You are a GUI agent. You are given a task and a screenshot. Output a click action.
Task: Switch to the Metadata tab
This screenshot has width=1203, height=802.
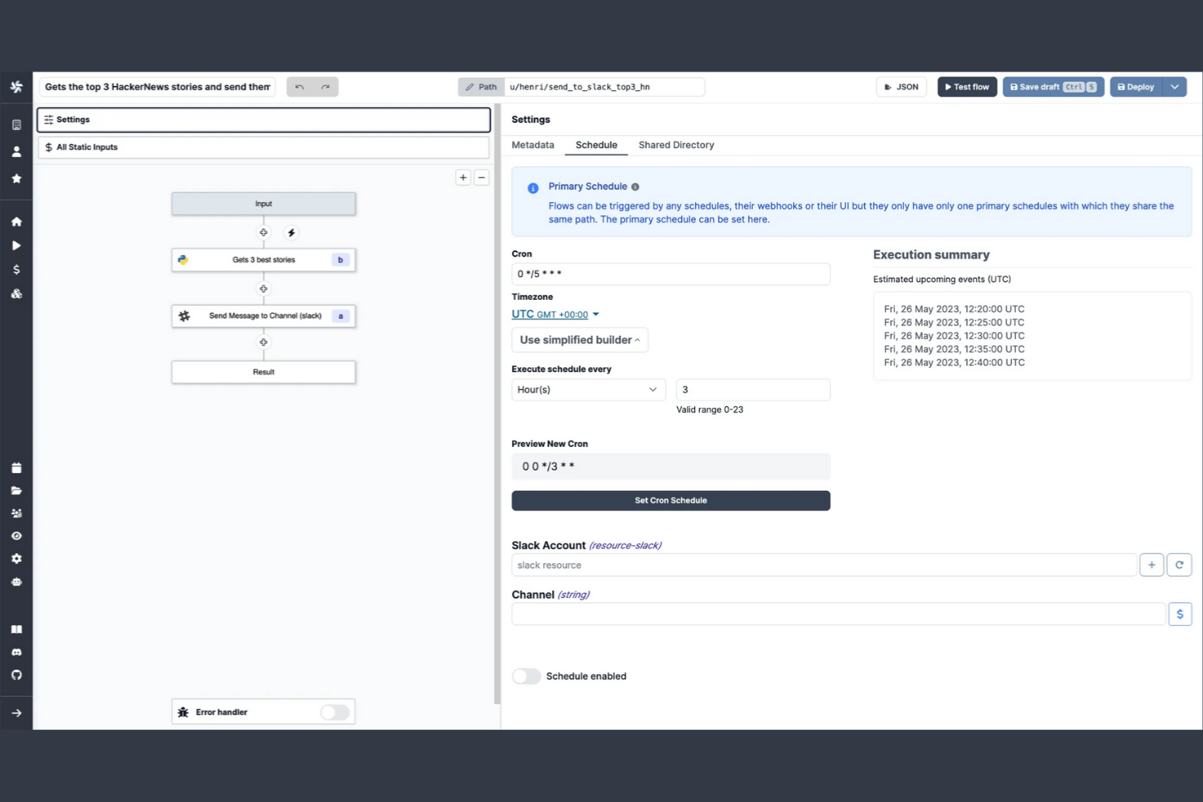pos(533,145)
